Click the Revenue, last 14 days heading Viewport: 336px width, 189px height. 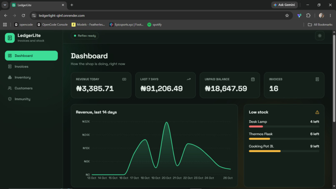[x=96, y=112]
